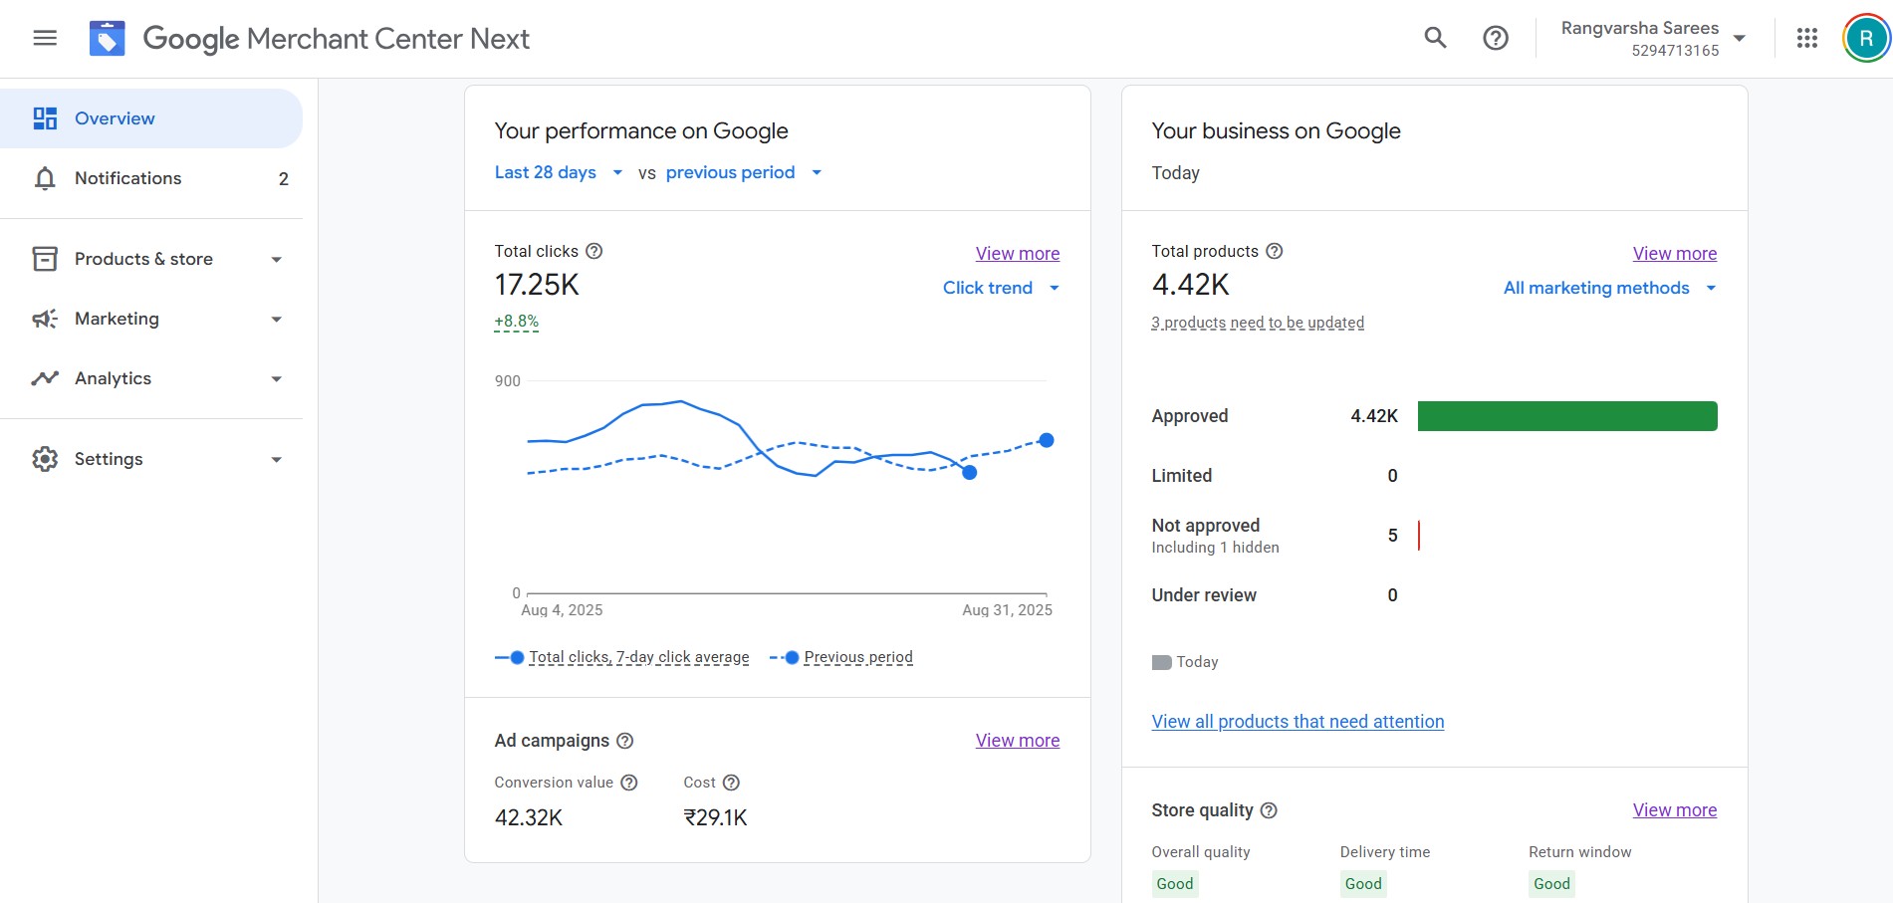The height and width of the screenshot is (903, 1893).
Task: Open the Click trend dropdown
Action: (1001, 288)
